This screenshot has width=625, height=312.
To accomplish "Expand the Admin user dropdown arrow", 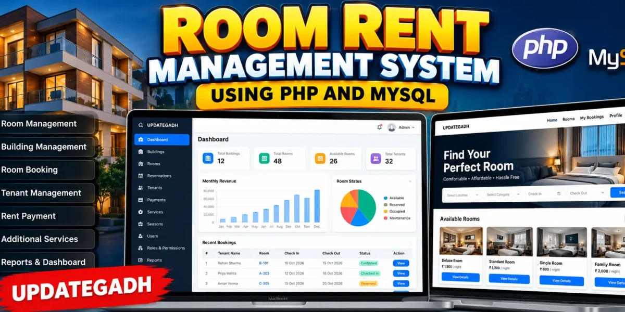I will (x=413, y=127).
